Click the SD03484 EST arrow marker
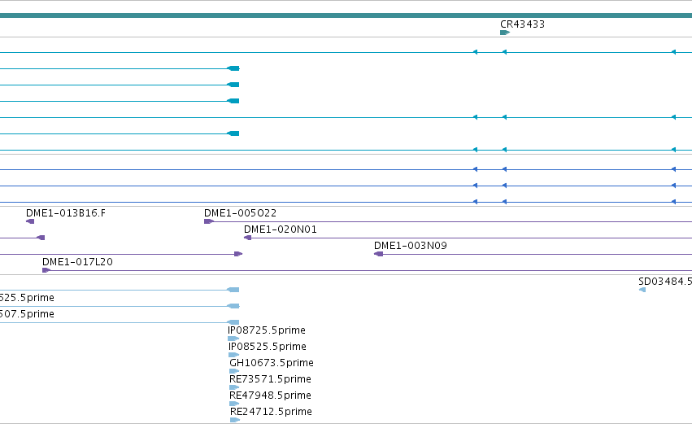Viewport: 692px width, 424px height. click(x=642, y=290)
